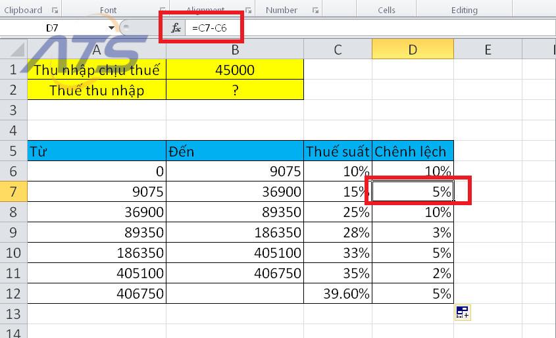Viewport: 556px width, 338px height.
Task: Open Clipboard group dialog launcher
Action: [x=55, y=11]
